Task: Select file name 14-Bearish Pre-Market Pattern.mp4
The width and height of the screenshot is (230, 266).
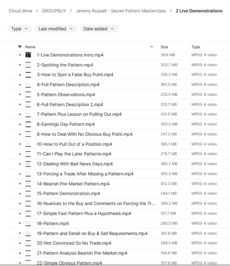Action: coord(73,184)
